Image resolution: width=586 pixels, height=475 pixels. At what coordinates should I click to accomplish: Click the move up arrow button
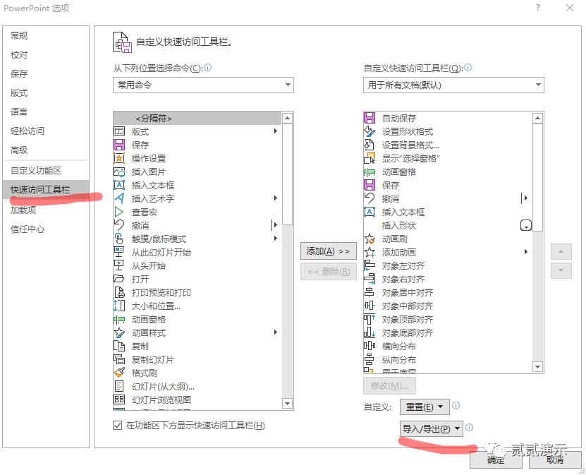pos(561,251)
